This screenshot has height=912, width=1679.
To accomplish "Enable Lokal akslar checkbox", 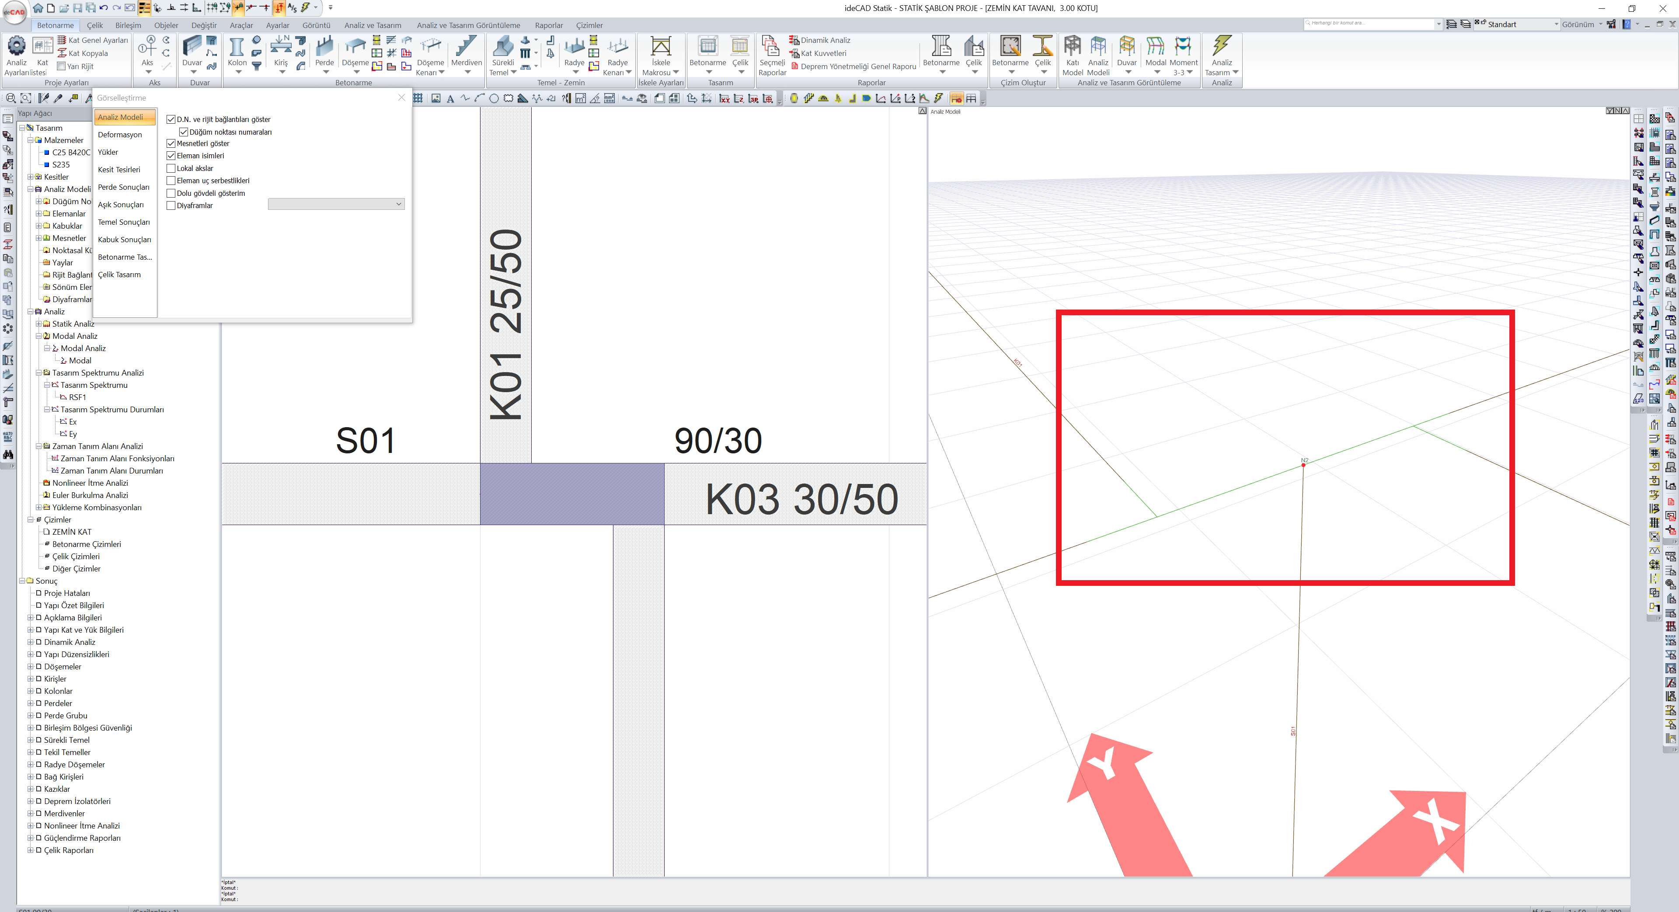I will pos(171,168).
